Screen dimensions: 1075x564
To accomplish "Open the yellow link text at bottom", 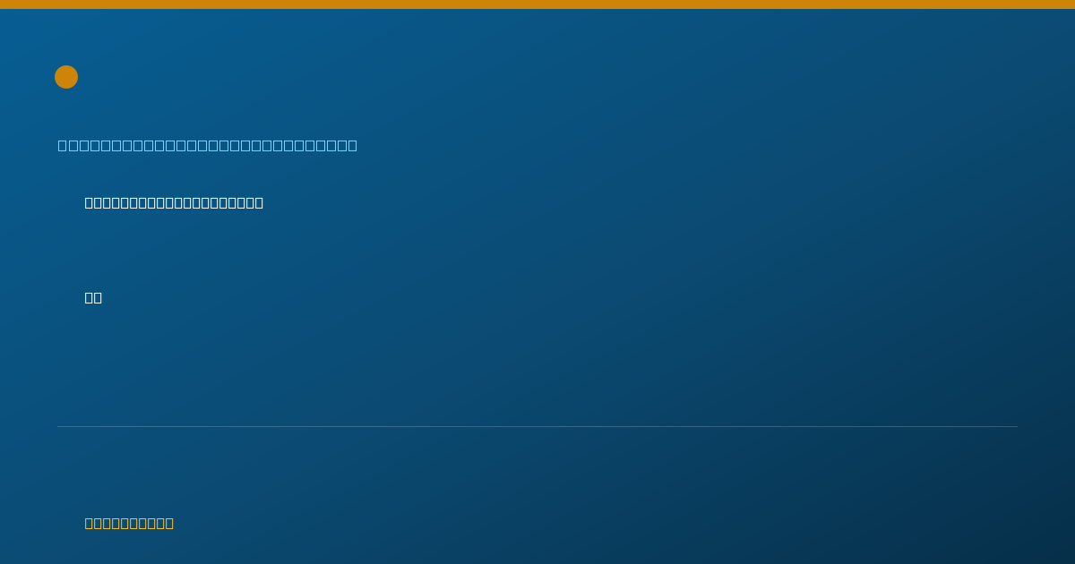I will [129, 523].
